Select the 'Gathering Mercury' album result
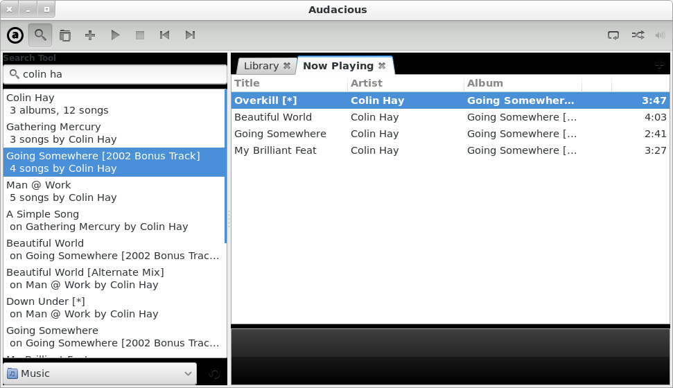This screenshot has height=388, width=673. click(114, 133)
